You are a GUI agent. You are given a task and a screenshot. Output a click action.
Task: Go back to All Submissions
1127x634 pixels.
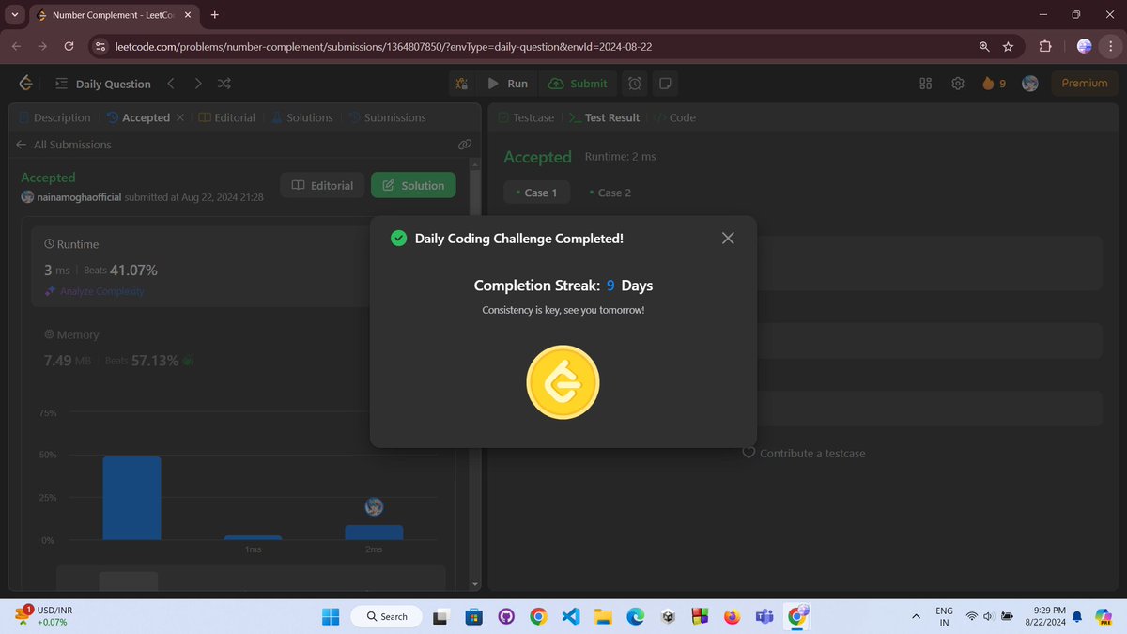64,145
